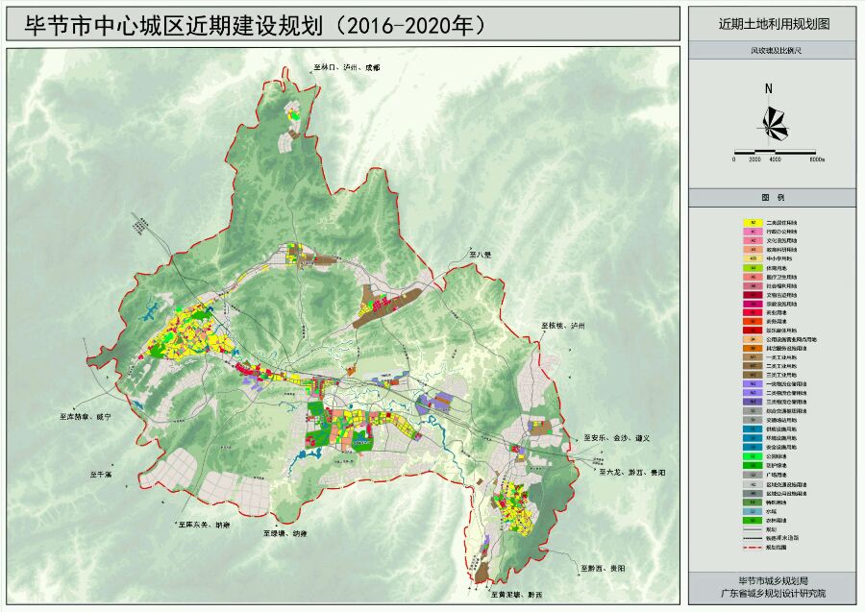
Task: Click the yellow 二类居住用地 legend swatch
Action: [x=754, y=223]
